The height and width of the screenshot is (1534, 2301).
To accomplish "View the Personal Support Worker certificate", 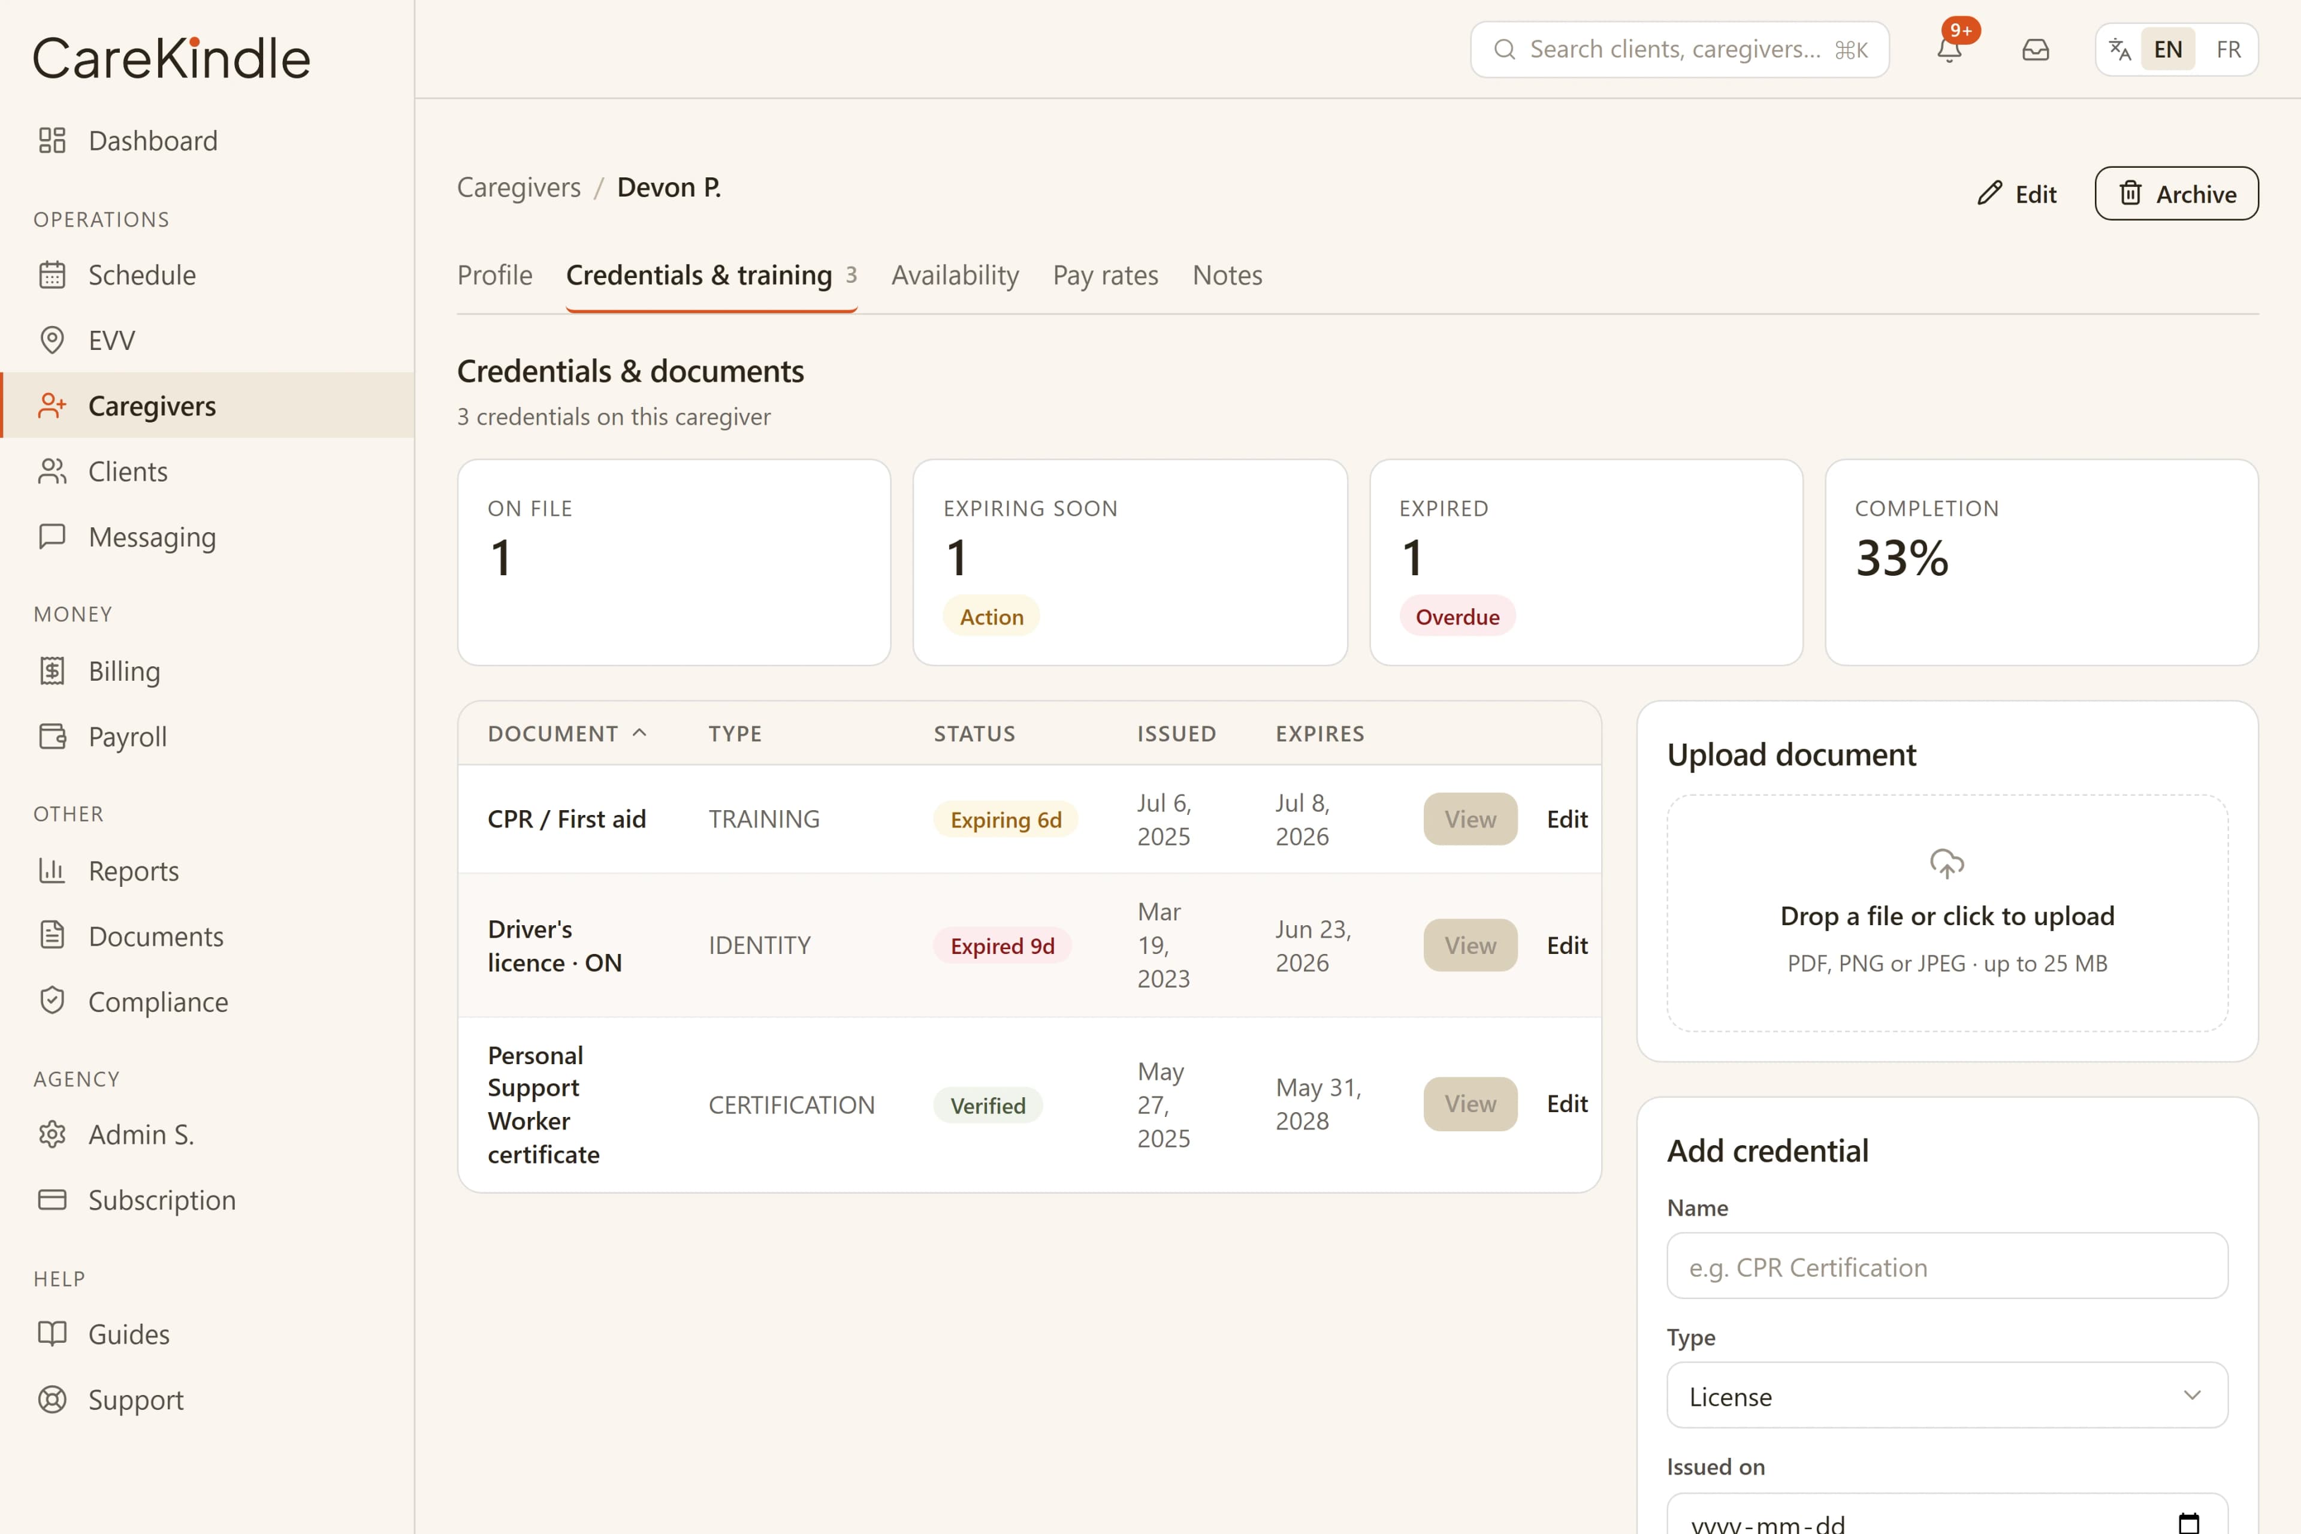I will (x=1469, y=1104).
